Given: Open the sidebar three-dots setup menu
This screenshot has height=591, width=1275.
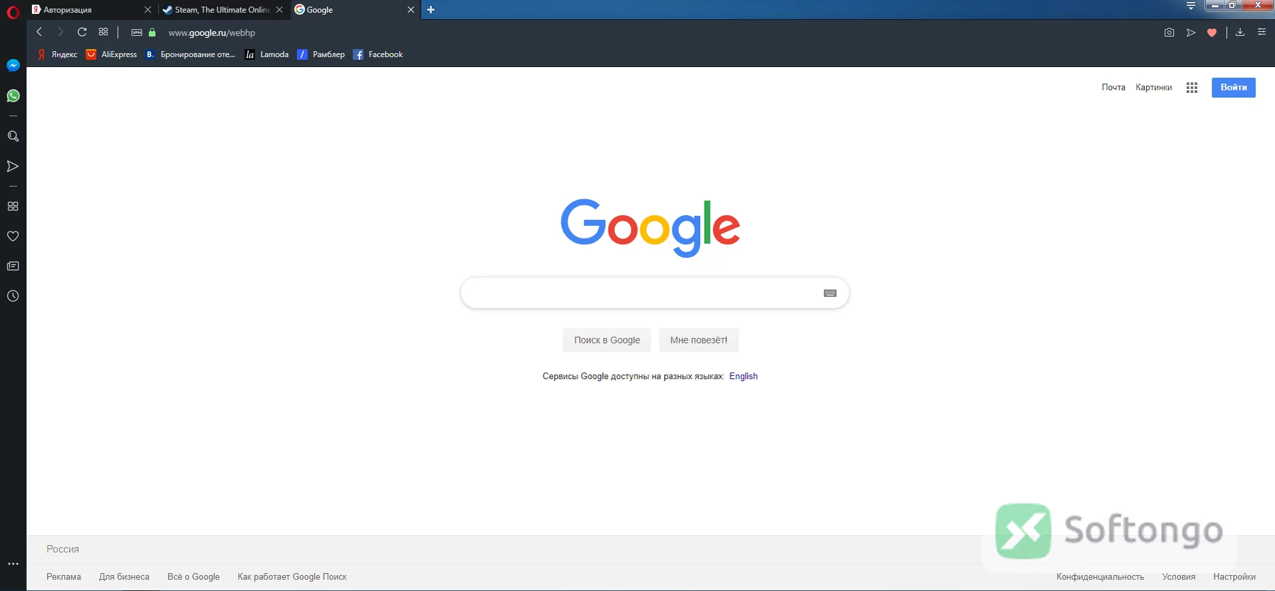Looking at the screenshot, I should coord(13,564).
